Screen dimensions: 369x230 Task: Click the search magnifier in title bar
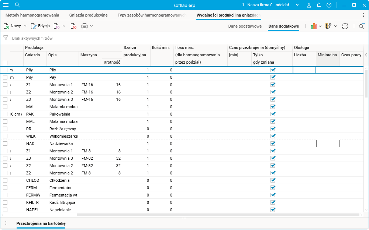(x=17, y=5)
